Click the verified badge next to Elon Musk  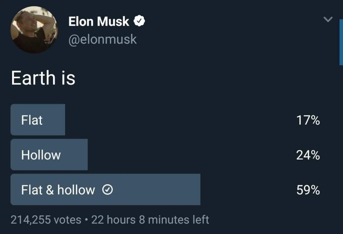click(140, 21)
